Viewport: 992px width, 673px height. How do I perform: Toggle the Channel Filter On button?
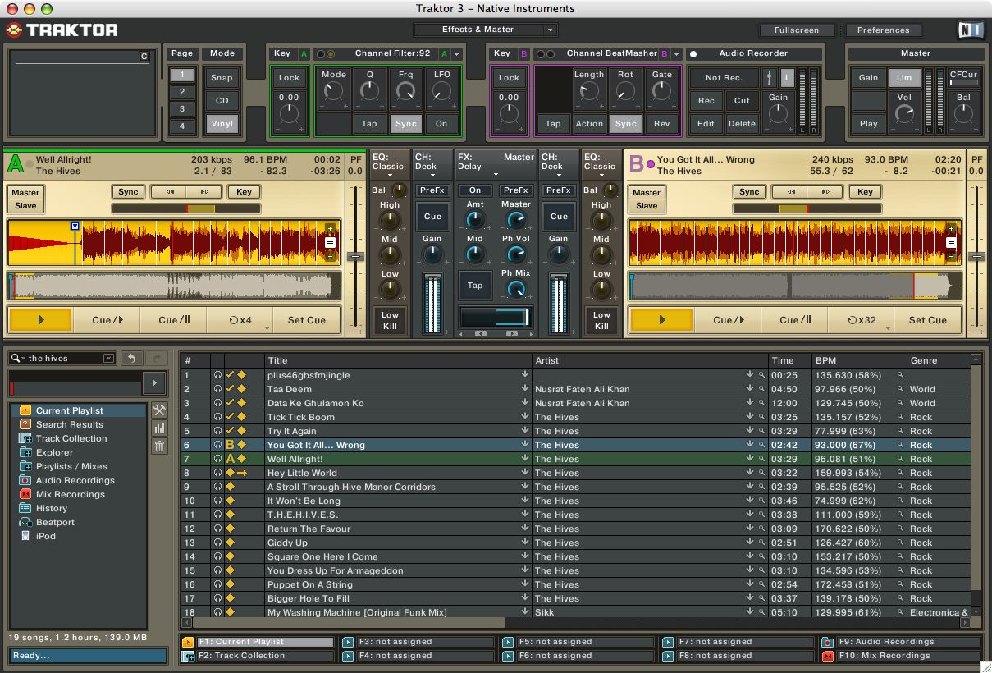[441, 124]
